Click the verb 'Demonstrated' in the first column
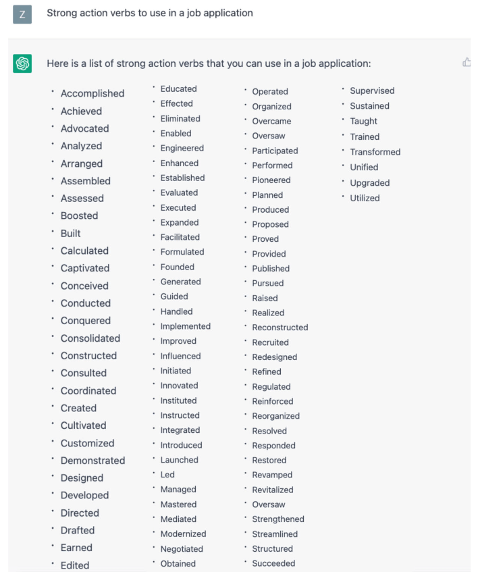 click(x=92, y=460)
